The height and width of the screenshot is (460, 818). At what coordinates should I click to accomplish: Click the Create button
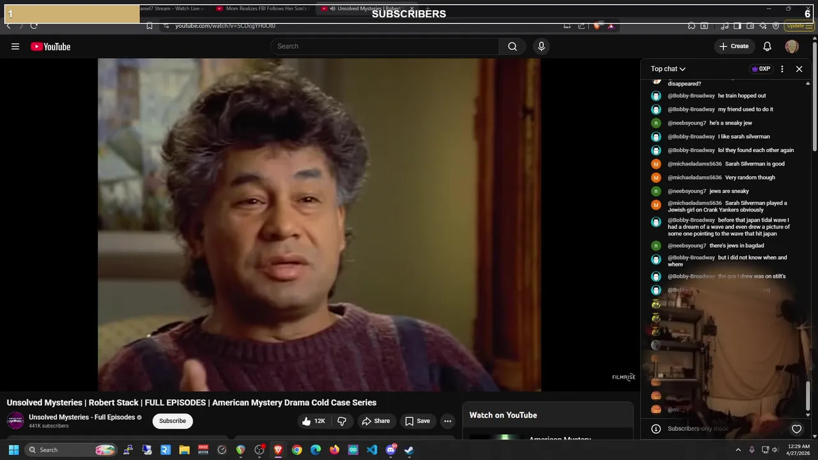(734, 46)
